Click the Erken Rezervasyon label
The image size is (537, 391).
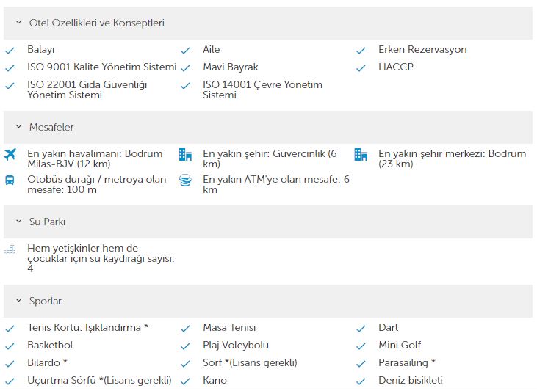click(x=422, y=50)
